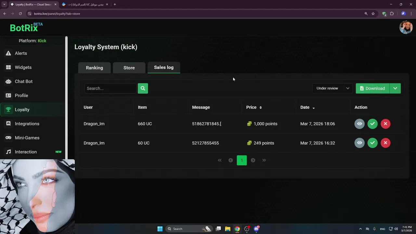This screenshot has width=416, height=234.
Task: Click into the Search field
Action: click(x=110, y=88)
